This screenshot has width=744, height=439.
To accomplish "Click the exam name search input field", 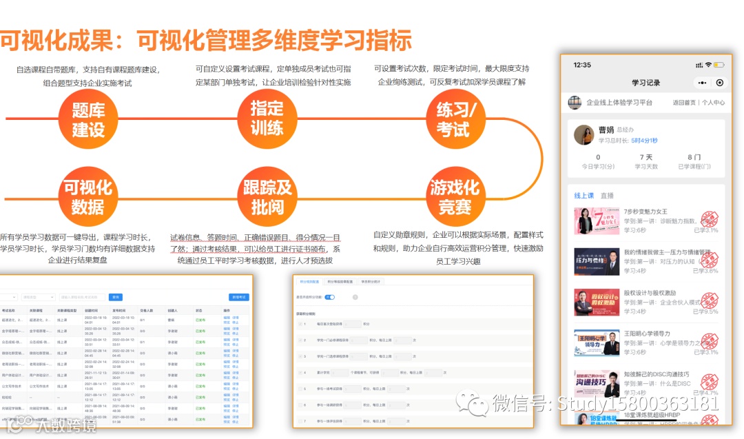I will coord(81,297).
